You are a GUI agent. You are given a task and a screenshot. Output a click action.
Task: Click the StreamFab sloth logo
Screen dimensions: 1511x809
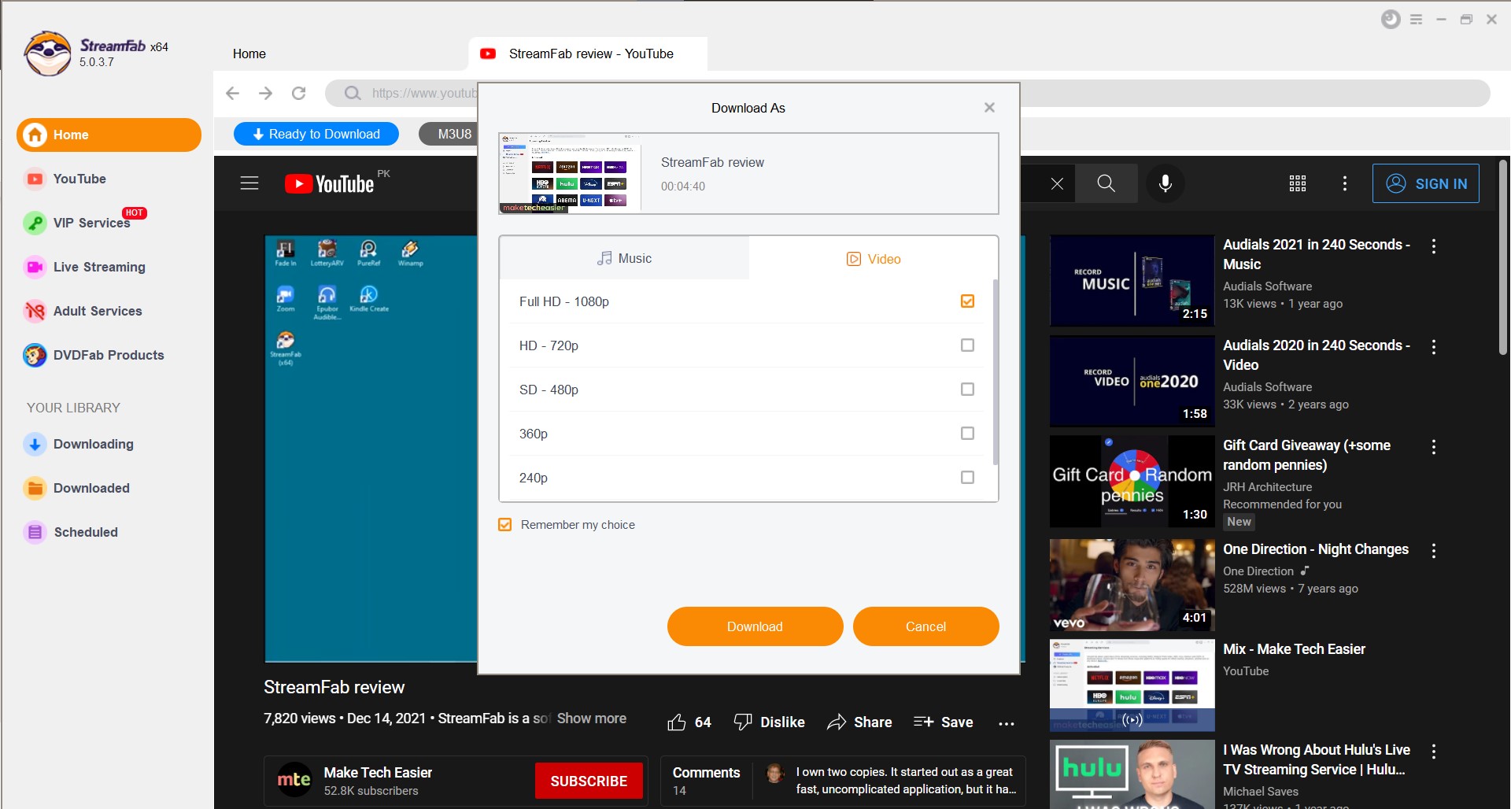click(47, 54)
